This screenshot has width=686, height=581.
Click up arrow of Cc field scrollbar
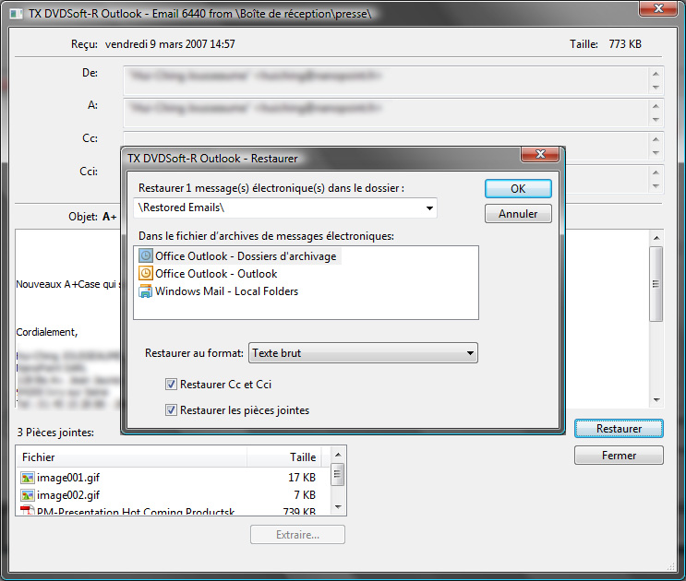click(656, 139)
